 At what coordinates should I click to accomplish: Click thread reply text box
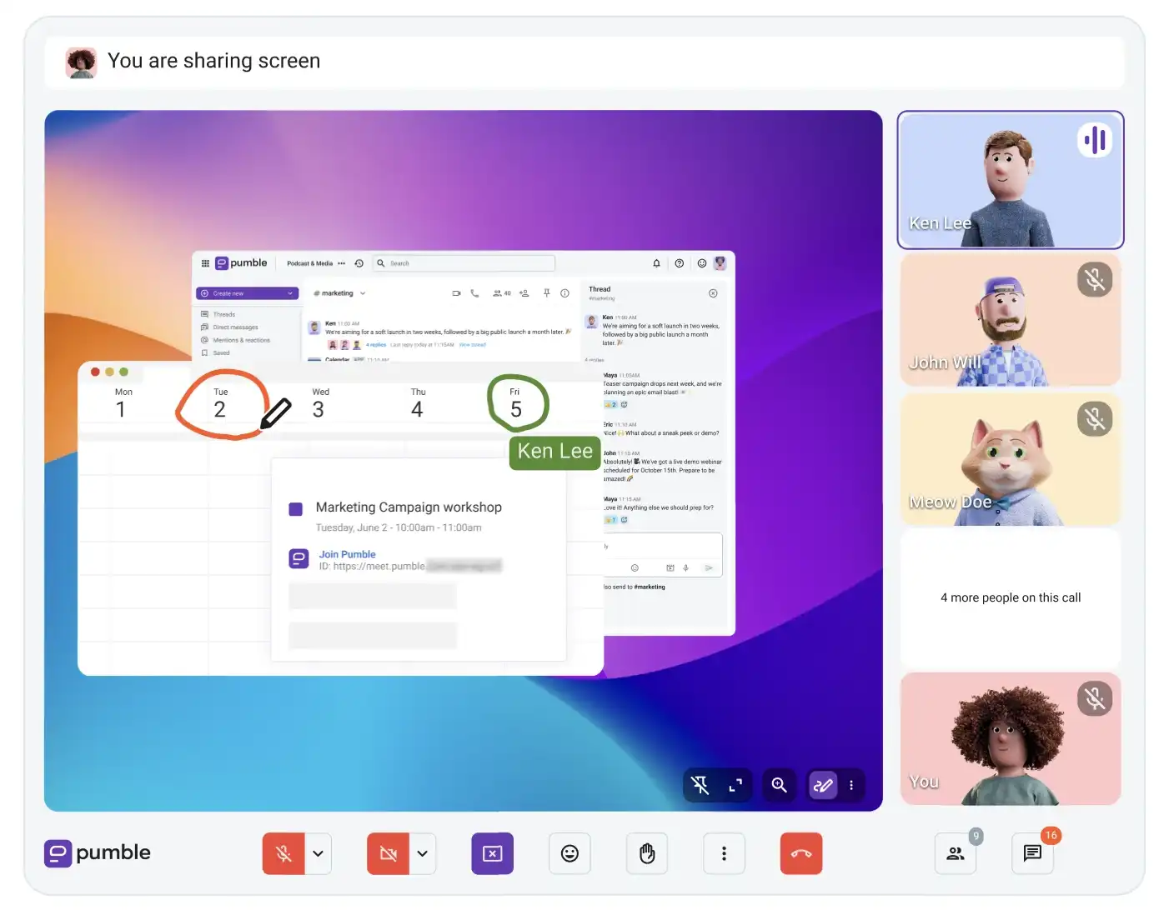coord(662,547)
